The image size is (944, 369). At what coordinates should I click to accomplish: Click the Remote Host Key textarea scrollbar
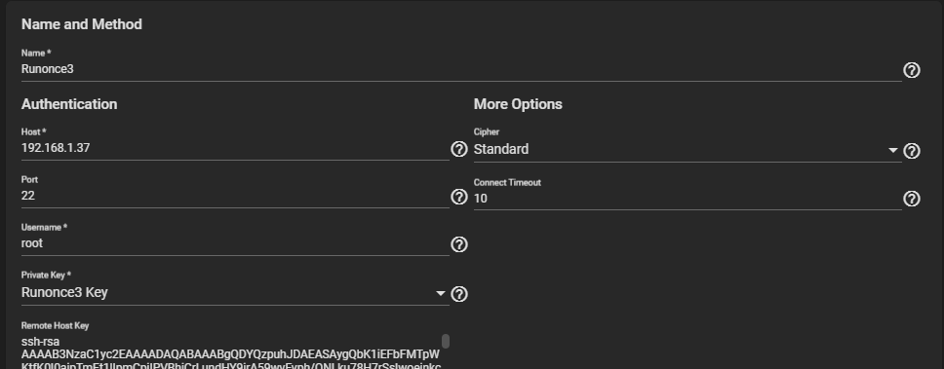[446, 342]
